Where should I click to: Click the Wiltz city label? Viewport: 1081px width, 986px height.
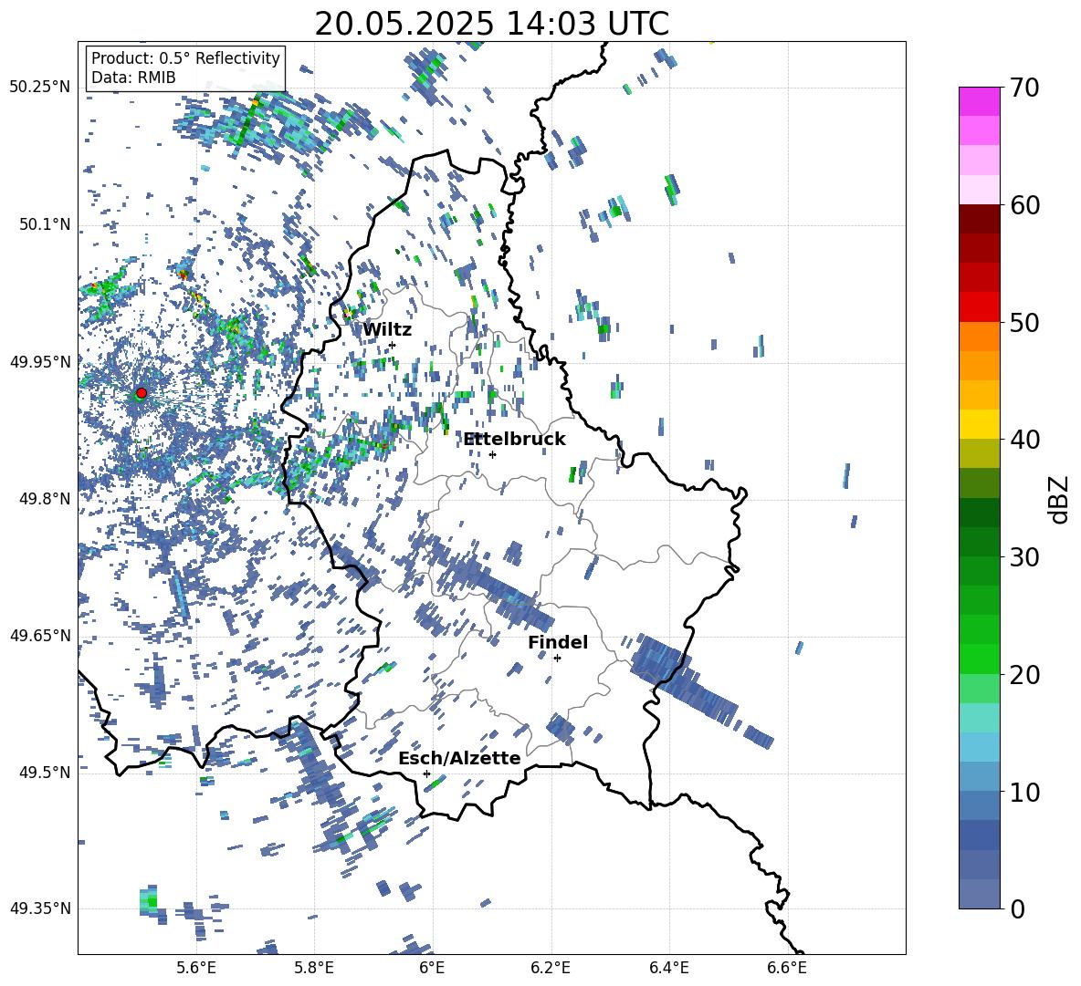point(387,330)
